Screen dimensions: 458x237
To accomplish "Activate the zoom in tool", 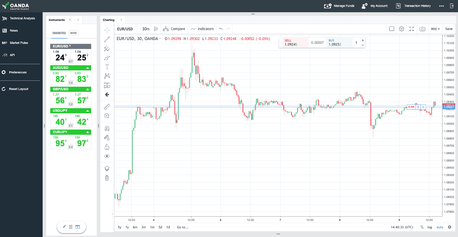I will tap(107, 116).
